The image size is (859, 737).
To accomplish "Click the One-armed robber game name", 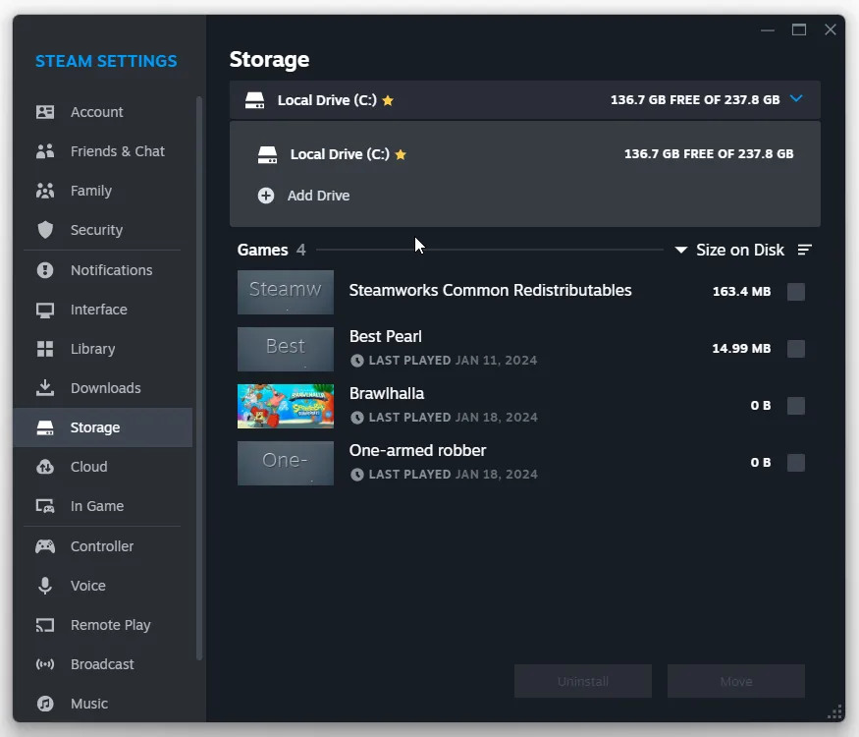I will point(417,450).
